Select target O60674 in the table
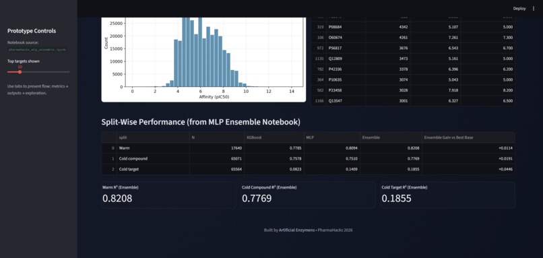 tap(346, 38)
